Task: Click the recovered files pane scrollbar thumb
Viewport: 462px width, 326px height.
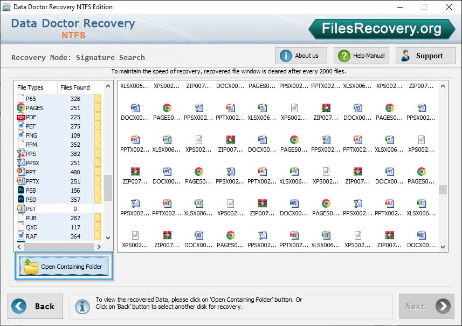Action: [x=443, y=189]
